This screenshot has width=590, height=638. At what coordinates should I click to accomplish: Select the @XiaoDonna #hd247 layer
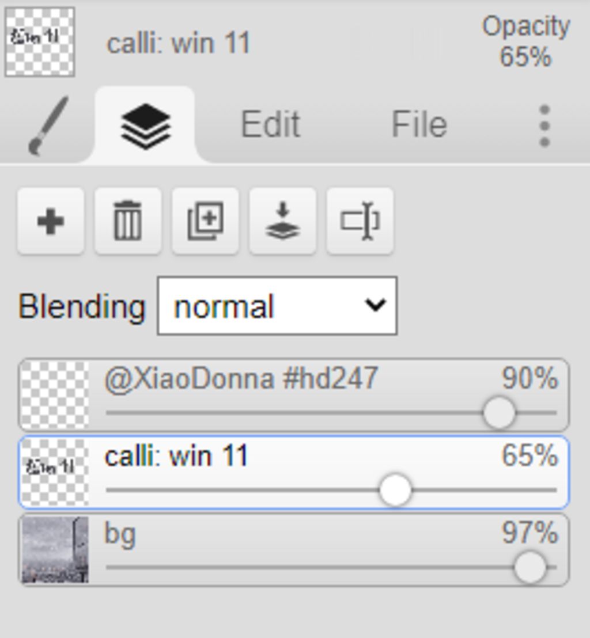[294, 394]
